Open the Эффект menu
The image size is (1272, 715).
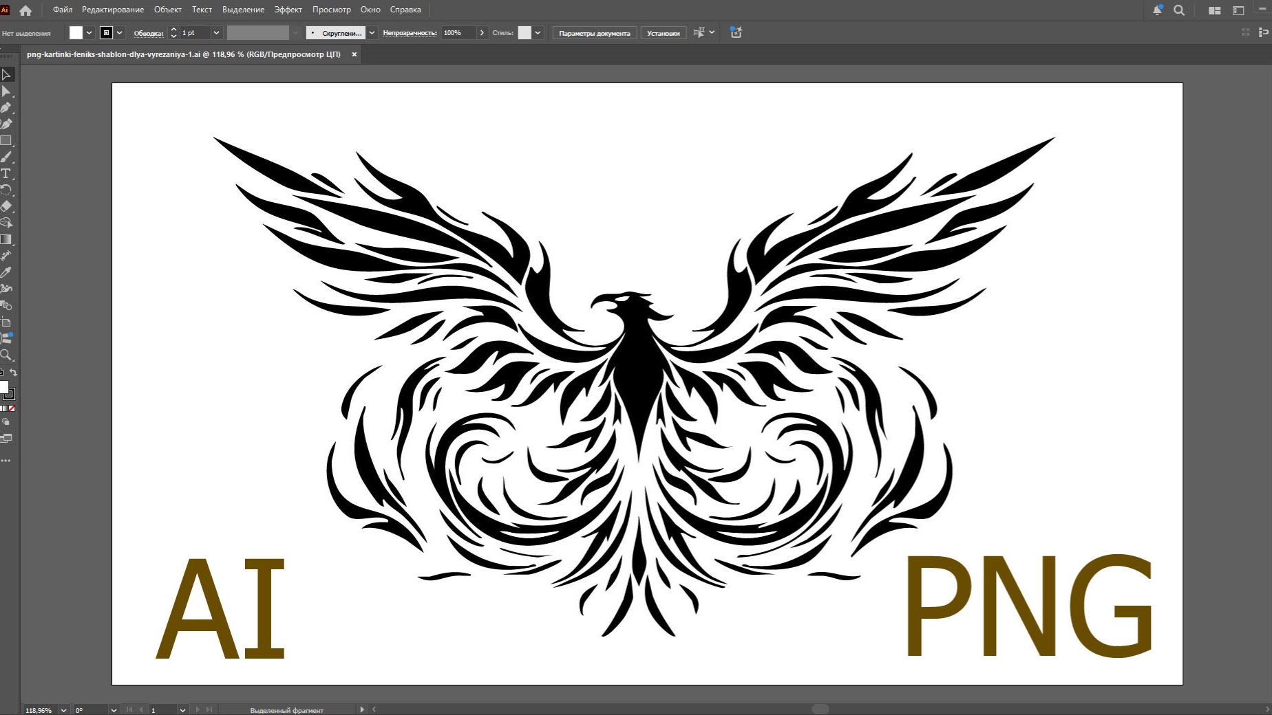pos(288,10)
